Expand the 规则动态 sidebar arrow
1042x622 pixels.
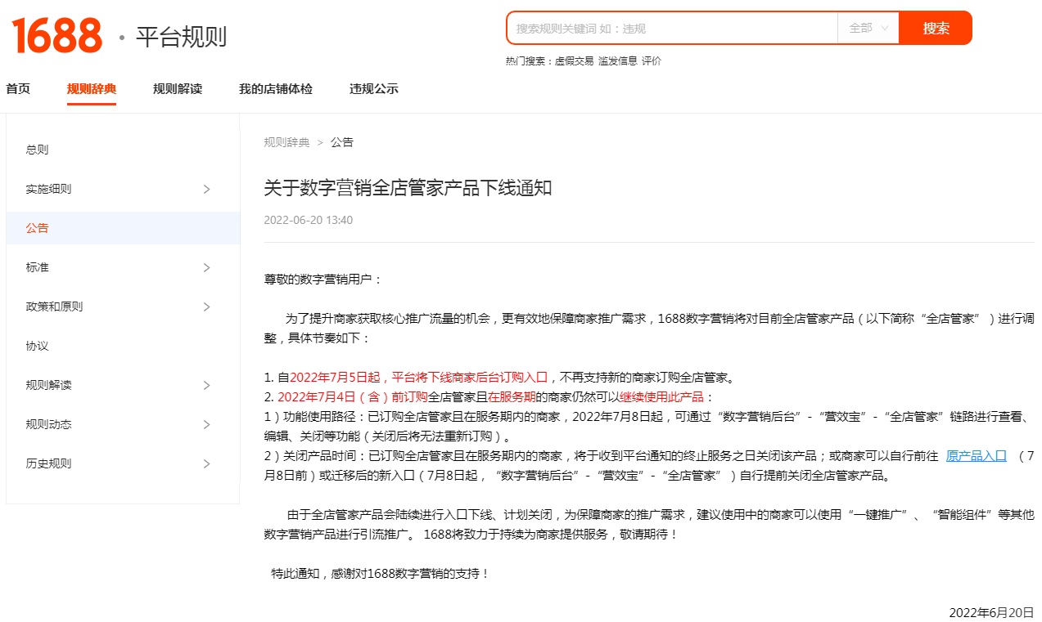[206, 424]
